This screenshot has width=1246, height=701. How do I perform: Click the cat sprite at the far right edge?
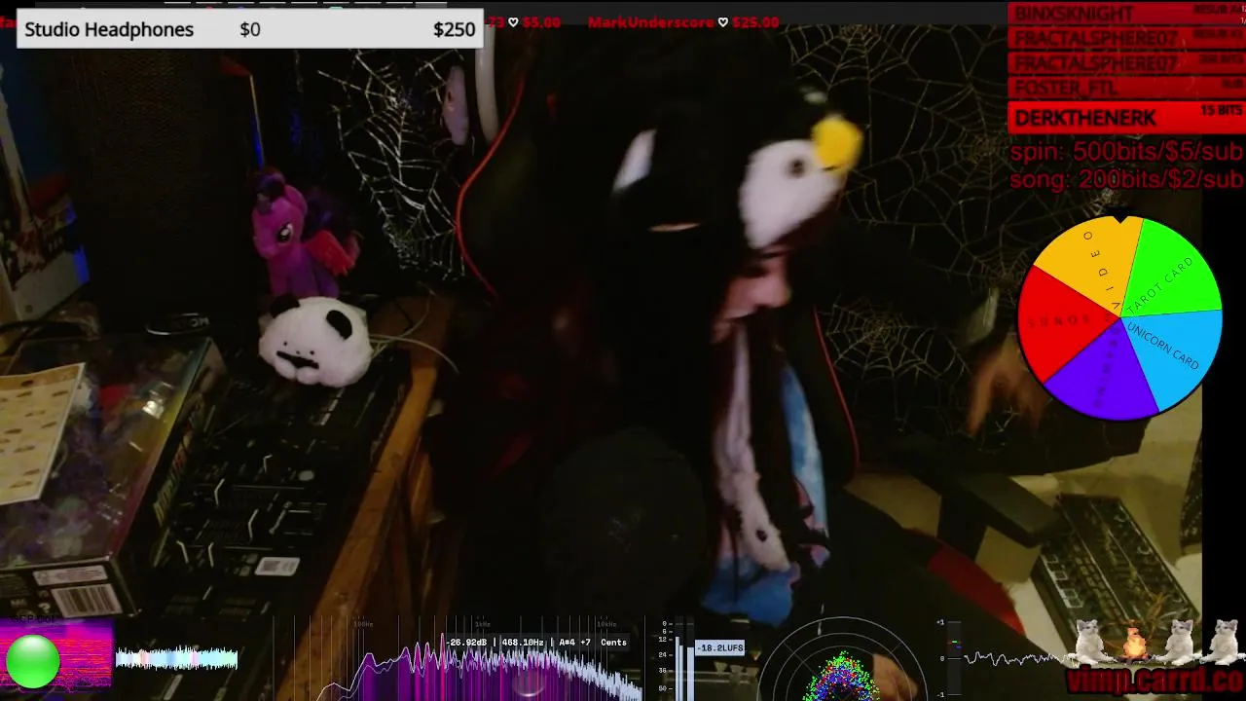click(x=1225, y=642)
